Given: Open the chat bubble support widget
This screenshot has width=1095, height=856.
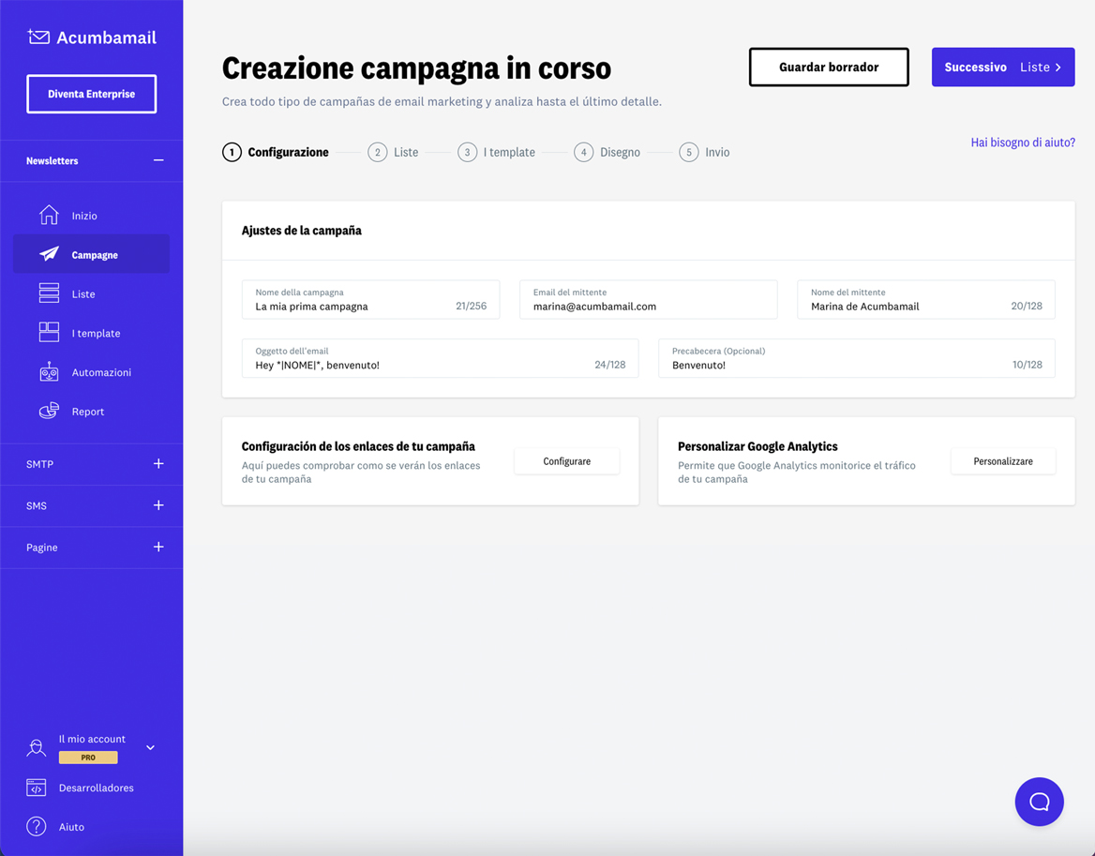Looking at the screenshot, I should 1039,802.
